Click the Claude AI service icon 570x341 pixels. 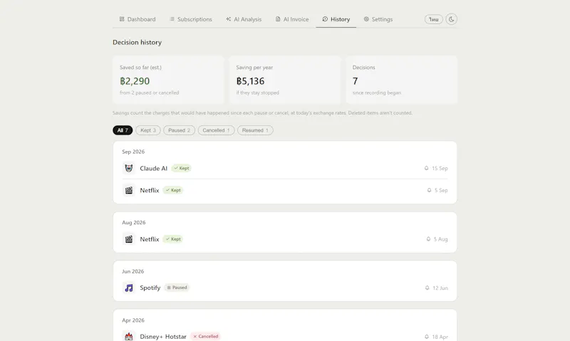(x=129, y=168)
